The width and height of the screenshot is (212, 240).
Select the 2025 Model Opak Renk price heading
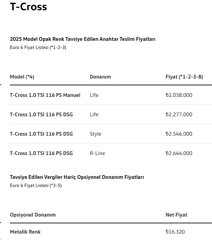[83, 39]
